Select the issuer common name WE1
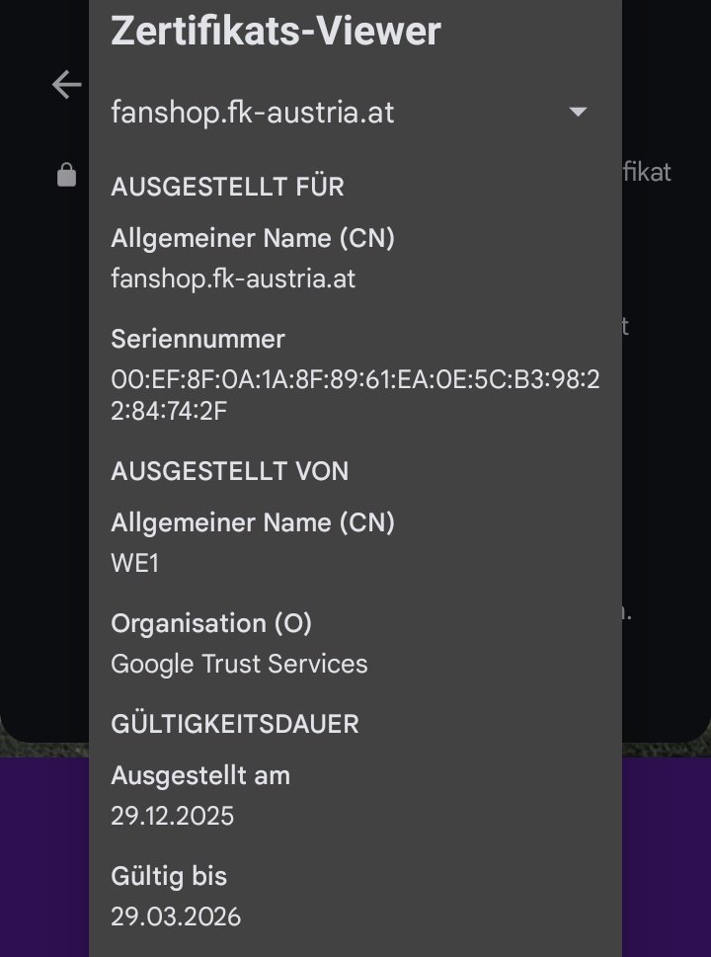This screenshot has width=711, height=957. click(134, 563)
